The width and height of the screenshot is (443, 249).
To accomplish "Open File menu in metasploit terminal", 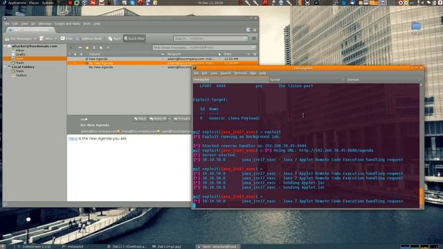I will 196,73.
